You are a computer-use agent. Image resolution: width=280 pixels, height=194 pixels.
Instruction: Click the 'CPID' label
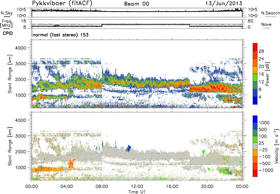coord(8,33)
